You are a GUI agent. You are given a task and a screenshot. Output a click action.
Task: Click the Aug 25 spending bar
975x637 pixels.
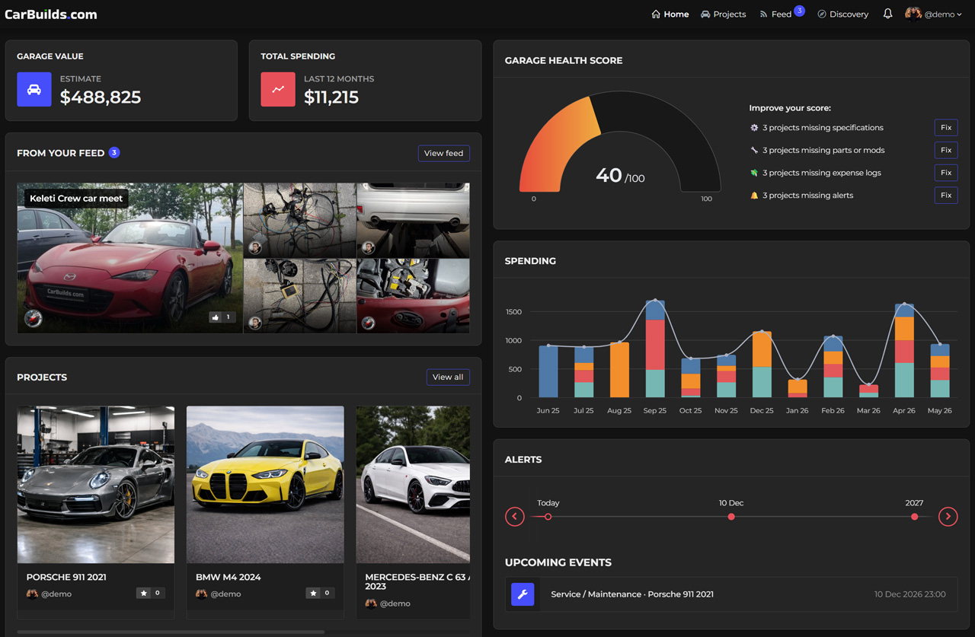click(619, 370)
